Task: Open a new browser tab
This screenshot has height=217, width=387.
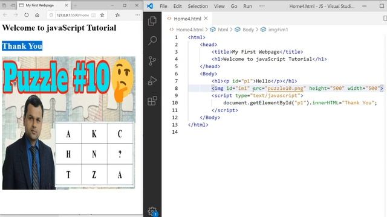Action: (76, 5)
